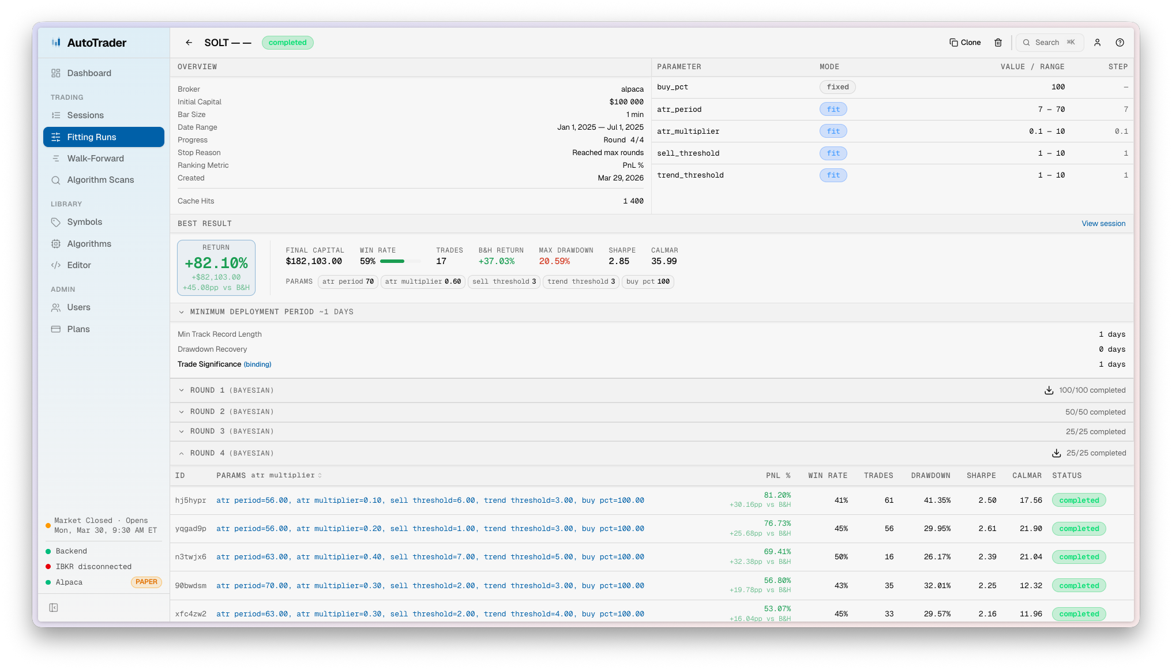Open Walk-Forward in sidebar

[95, 159]
